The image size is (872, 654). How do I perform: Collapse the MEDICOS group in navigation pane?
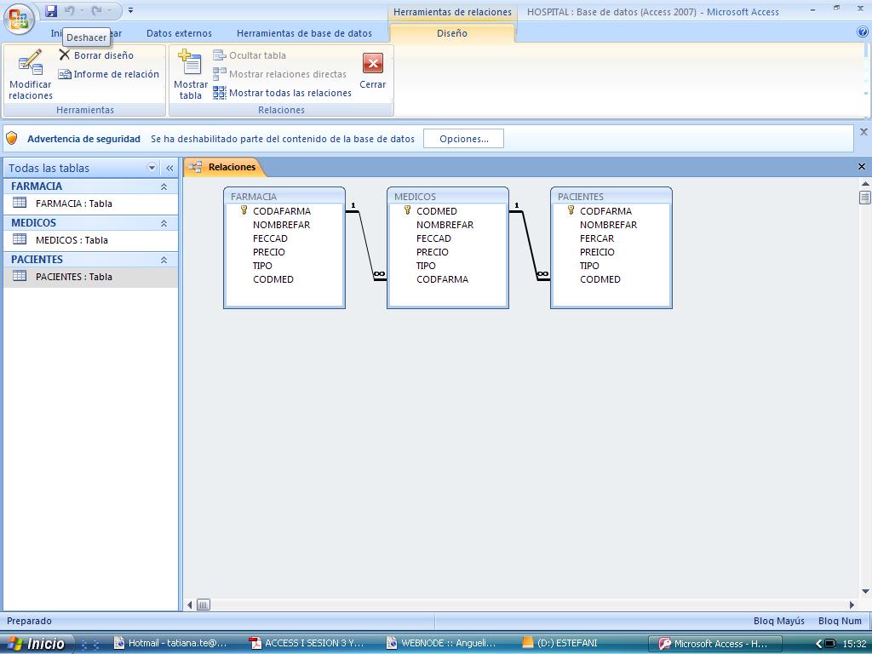click(163, 224)
